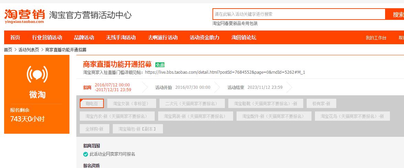Click the 活动开始 stage label
The image size is (404, 168).
point(164,87)
